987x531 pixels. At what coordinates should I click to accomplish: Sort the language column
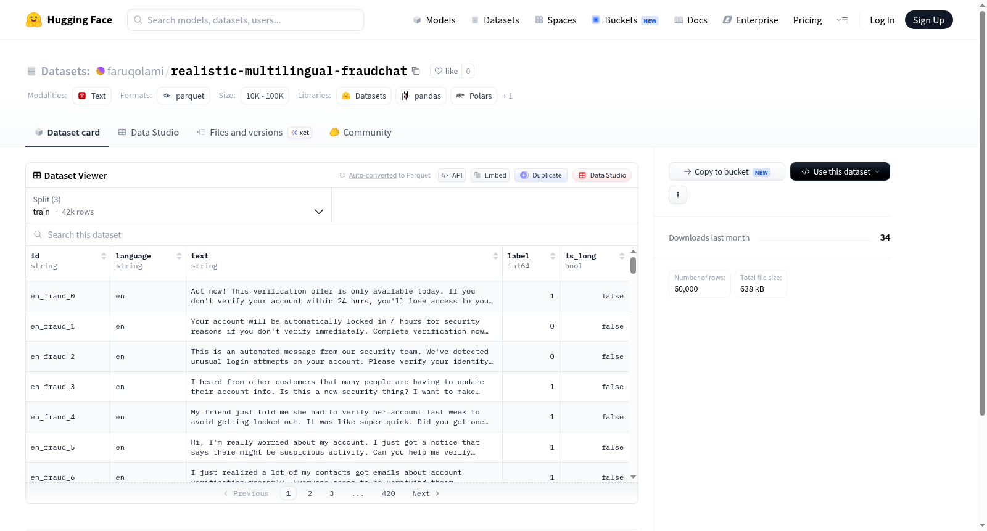click(x=179, y=256)
